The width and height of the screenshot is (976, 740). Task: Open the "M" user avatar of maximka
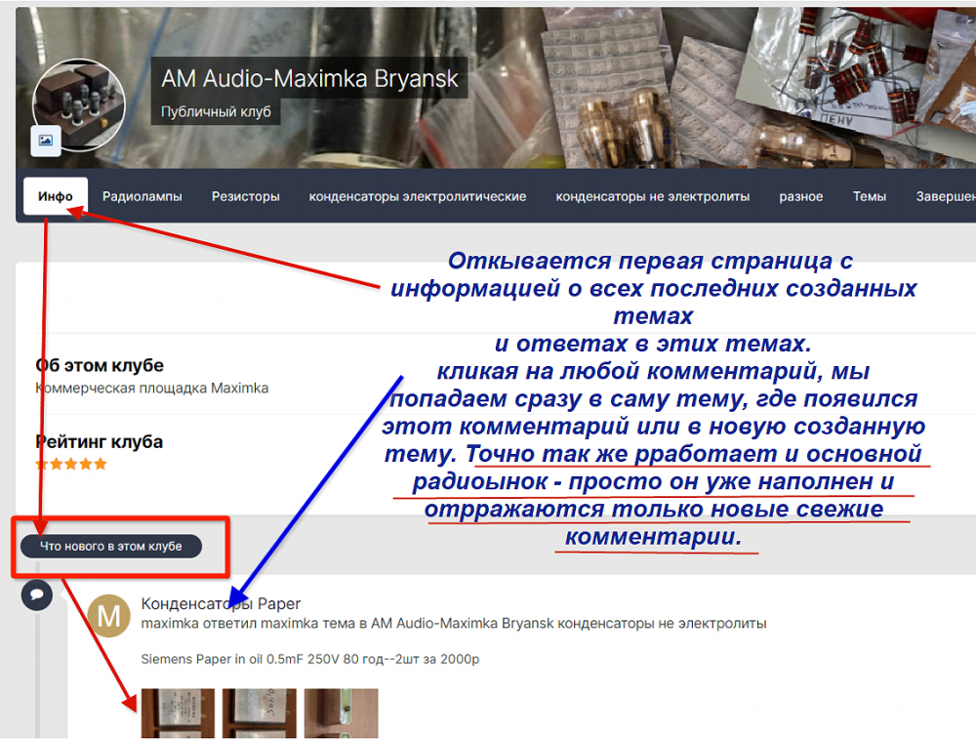[109, 616]
